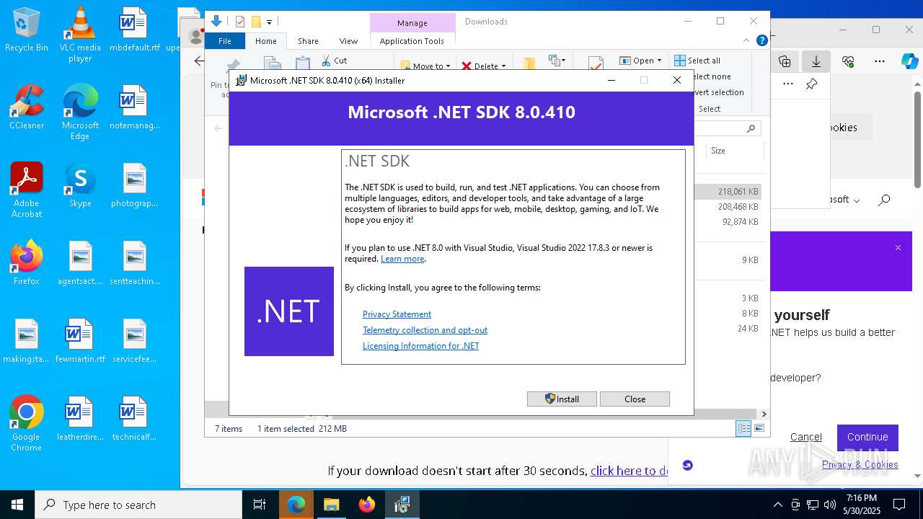Image resolution: width=923 pixels, height=519 pixels.
Task: Open Edge Collections toolbar icon
Action: coord(785,61)
